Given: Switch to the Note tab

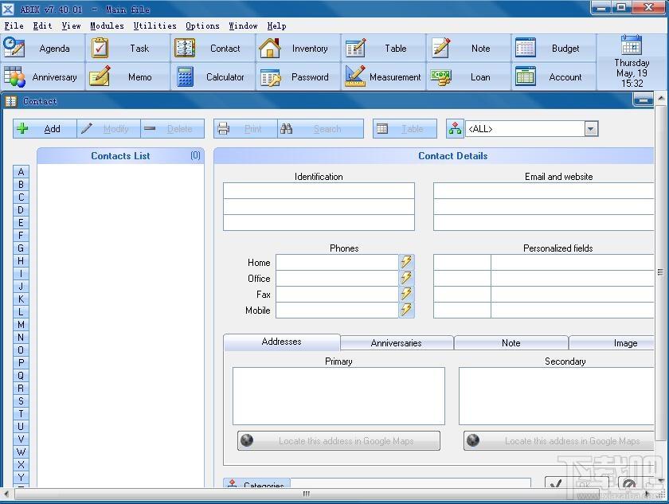Looking at the screenshot, I should point(511,343).
